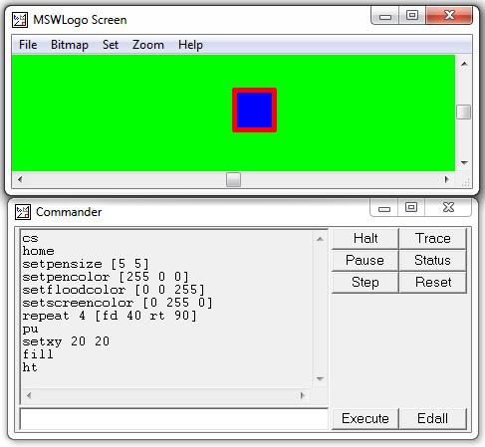This screenshot has height=447, width=485.
Task: Open the editor with Edall
Action: pyautogui.click(x=432, y=419)
